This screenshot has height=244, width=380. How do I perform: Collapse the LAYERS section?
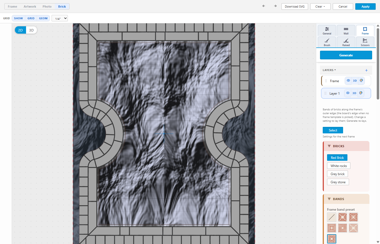[x=329, y=70]
